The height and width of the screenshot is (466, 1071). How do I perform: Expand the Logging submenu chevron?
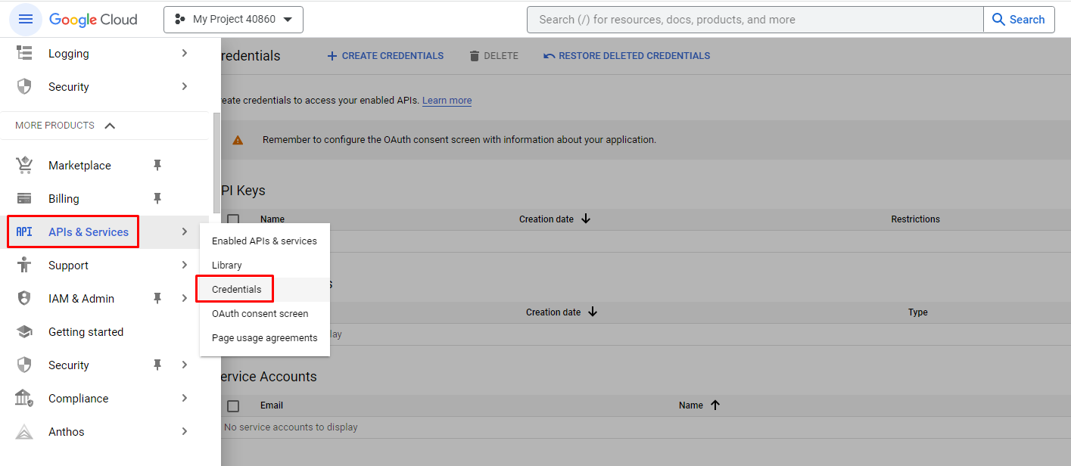point(185,53)
